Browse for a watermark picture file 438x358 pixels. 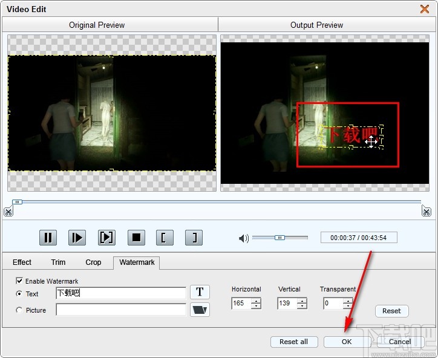tap(200, 310)
